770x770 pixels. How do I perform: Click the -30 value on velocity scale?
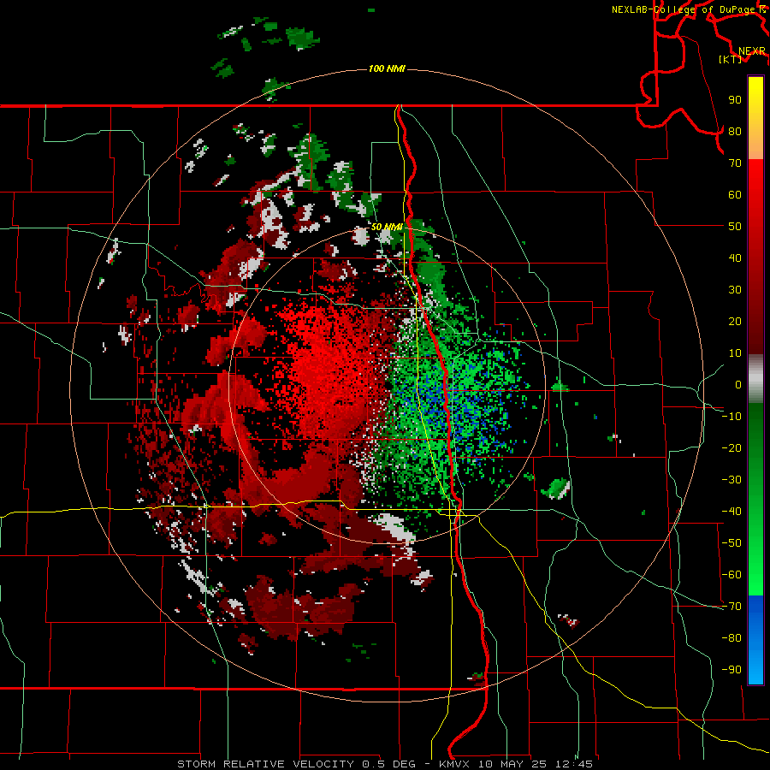click(731, 480)
